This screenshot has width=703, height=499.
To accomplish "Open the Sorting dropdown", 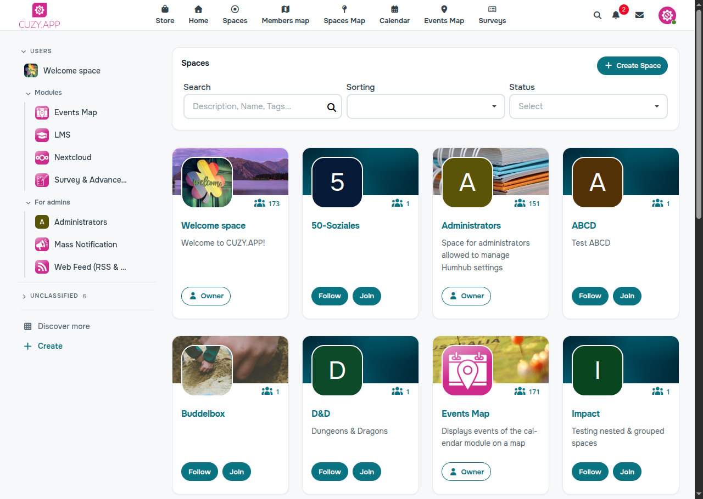I will (x=426, y=106).
